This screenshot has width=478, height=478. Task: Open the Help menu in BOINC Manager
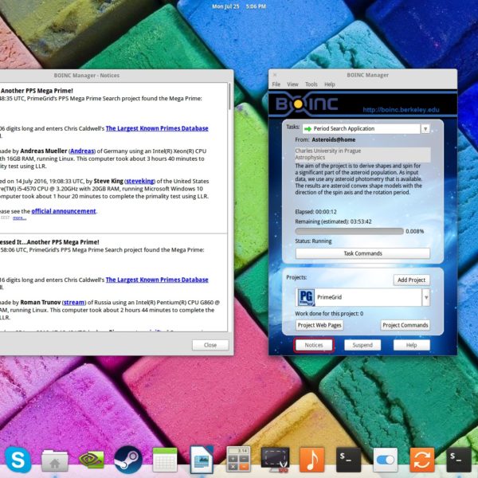(330, 84)
